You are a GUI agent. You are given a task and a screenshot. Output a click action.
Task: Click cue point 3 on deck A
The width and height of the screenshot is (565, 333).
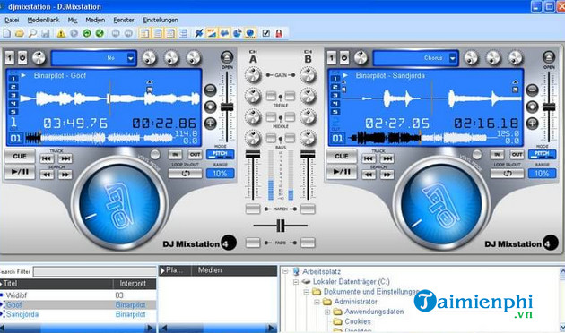pos(13,95)
